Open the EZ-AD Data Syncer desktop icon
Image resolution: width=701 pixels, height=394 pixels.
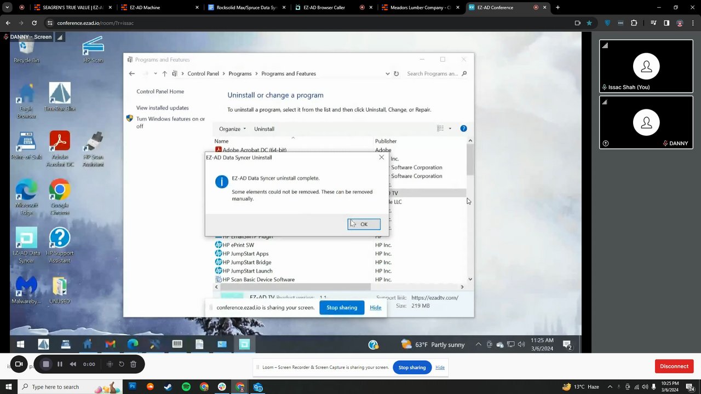(x=26, y=245)
